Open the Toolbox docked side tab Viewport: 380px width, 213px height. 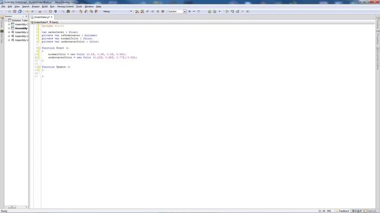coord(378,22)
